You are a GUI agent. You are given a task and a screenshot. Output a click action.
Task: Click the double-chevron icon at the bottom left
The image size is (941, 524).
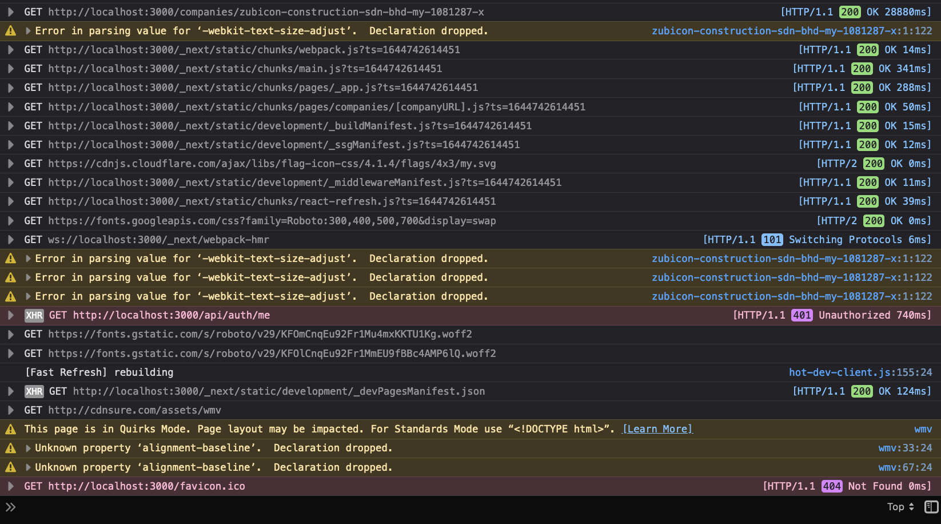click(x=11, y=506)
